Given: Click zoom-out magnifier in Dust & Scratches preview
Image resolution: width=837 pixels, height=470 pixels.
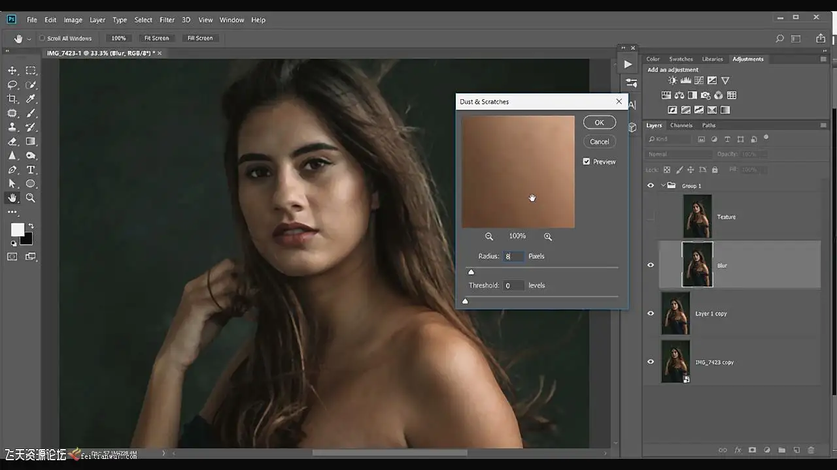Looking at the screenshot, I should pyautogui.click(x=489, y=236).
